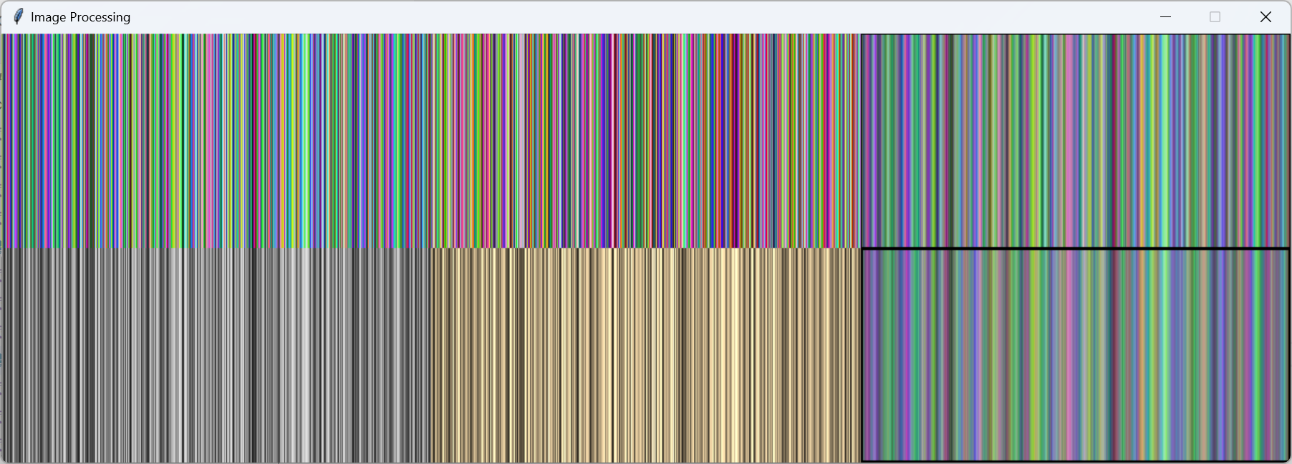
Task: Select the top-middle vivid striped image panel
Action: click(x=646, y=141)
